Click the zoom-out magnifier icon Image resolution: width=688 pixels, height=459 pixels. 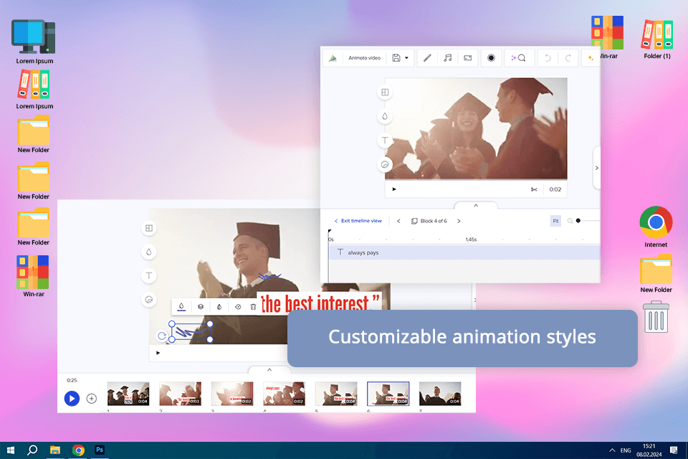click(570, 221)
